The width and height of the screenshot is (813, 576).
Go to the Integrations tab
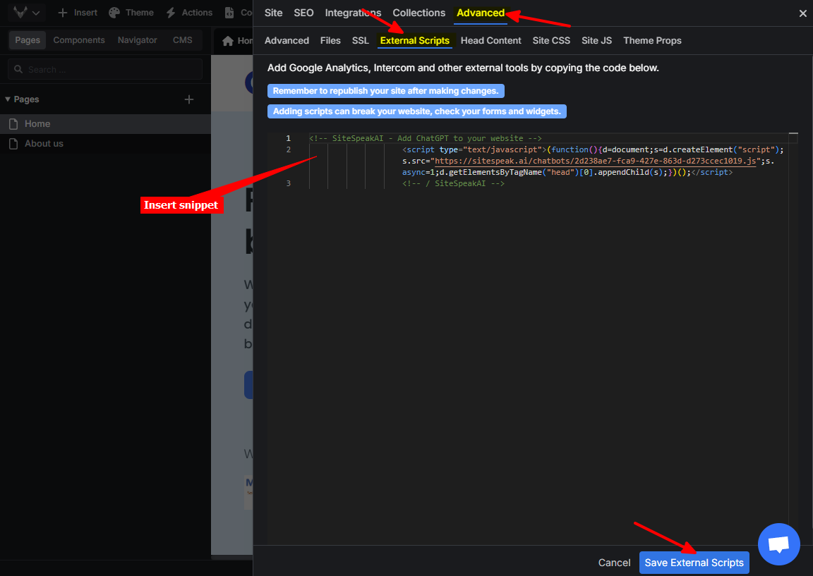click(353, 13)
